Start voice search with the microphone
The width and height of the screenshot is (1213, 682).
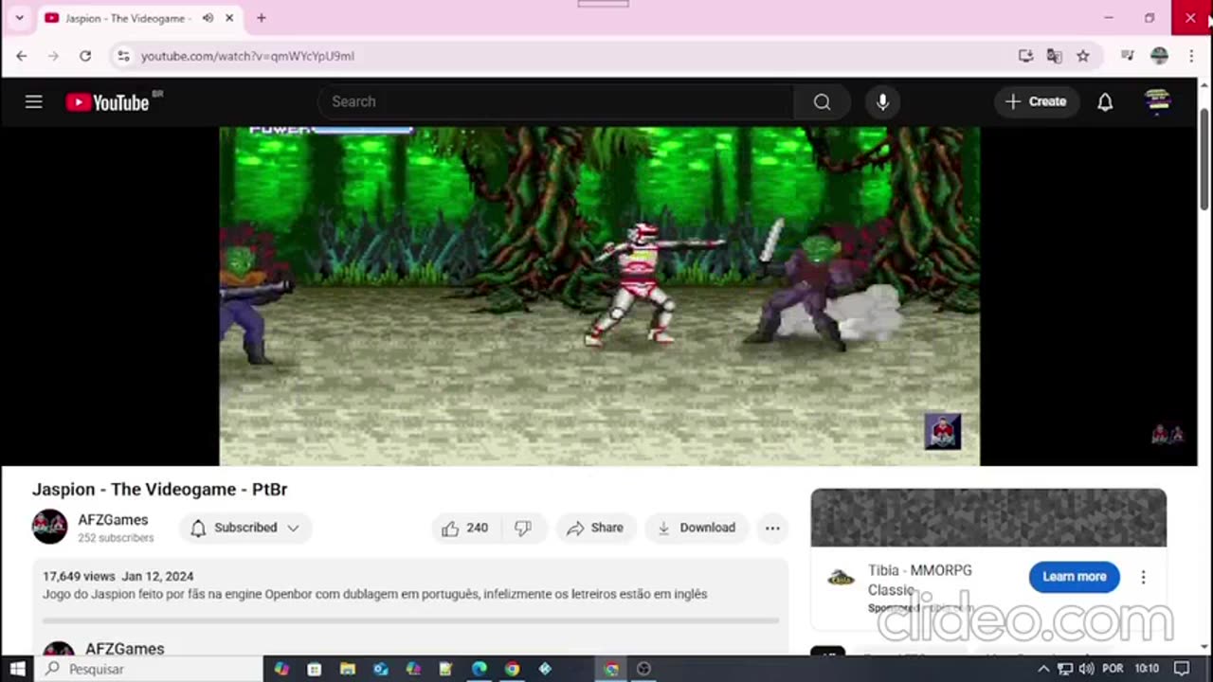pyautogui.click(x=882, y=101)
